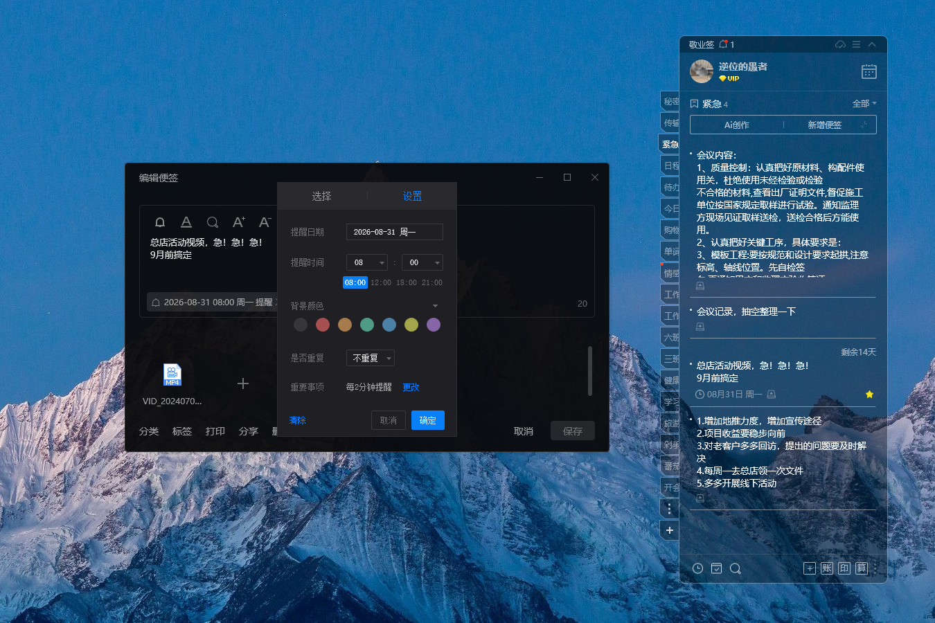Click the blue 清除 link
The image size is (935, 623).
[x=298, y=420]
